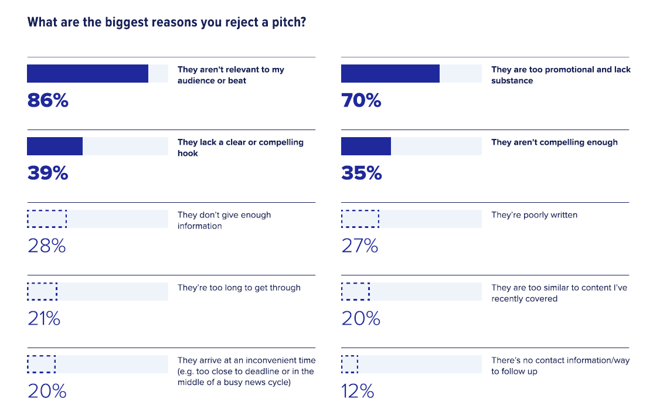Click the 39% figure
This screenshot has height=412, width=653.
point(47,173)
